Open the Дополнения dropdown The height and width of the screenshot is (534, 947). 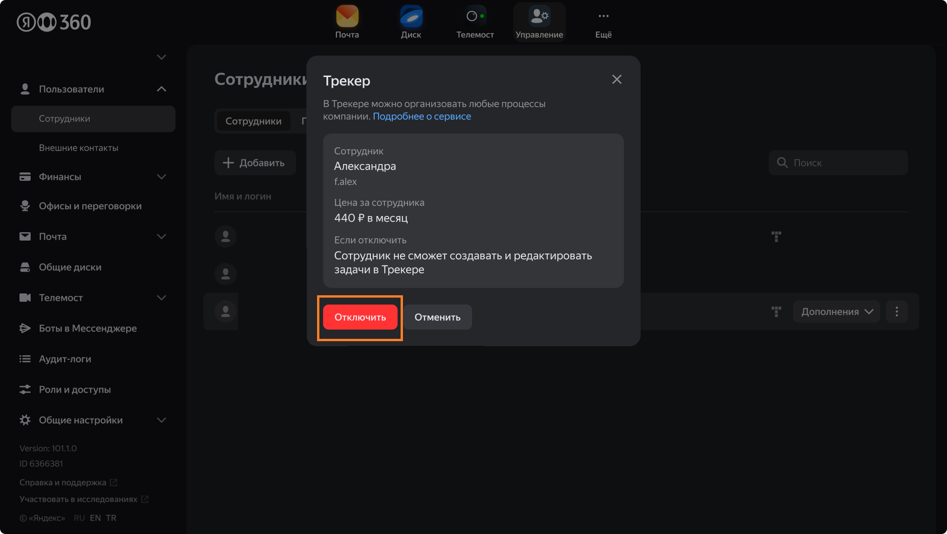[837, 311]
